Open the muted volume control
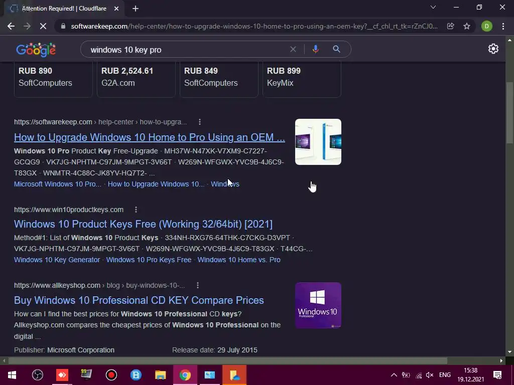514x385 pixels. coord(430,375)
